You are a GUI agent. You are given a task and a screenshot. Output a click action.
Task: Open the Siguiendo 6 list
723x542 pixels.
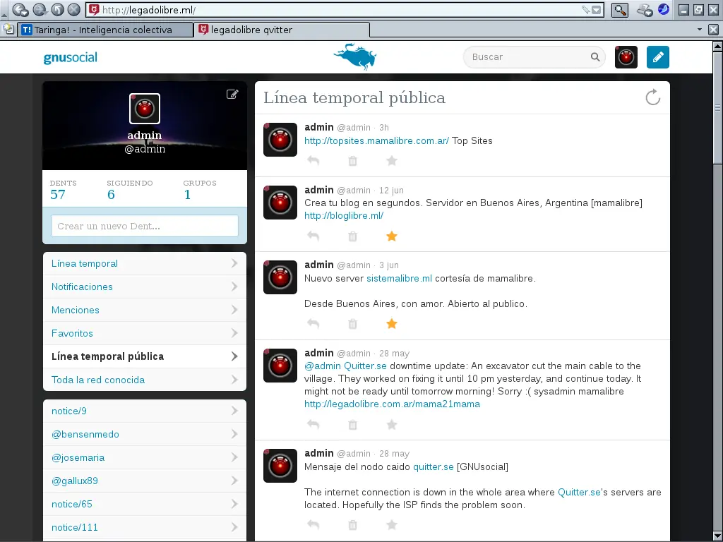click(x=130, y=189)
